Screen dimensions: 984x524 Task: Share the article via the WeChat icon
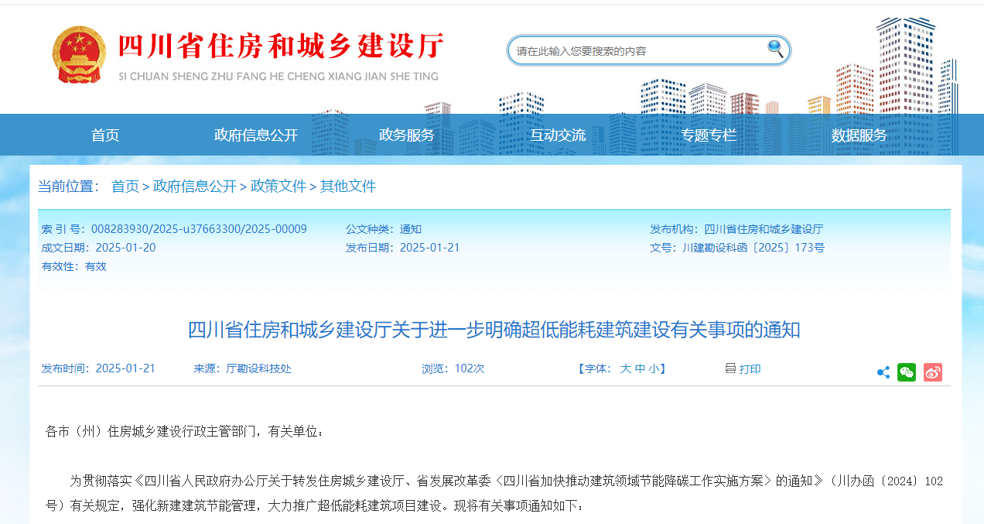(907, 372)
